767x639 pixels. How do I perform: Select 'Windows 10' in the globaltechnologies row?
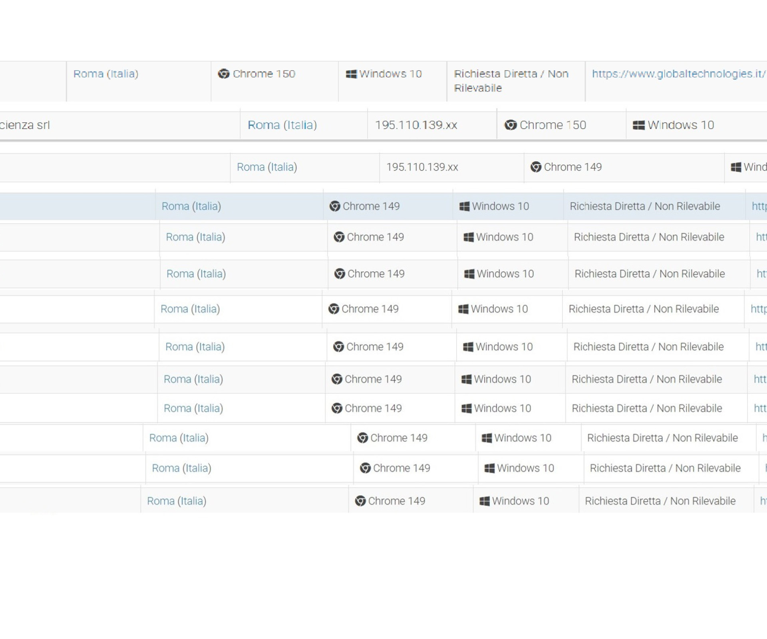[391, 74]
